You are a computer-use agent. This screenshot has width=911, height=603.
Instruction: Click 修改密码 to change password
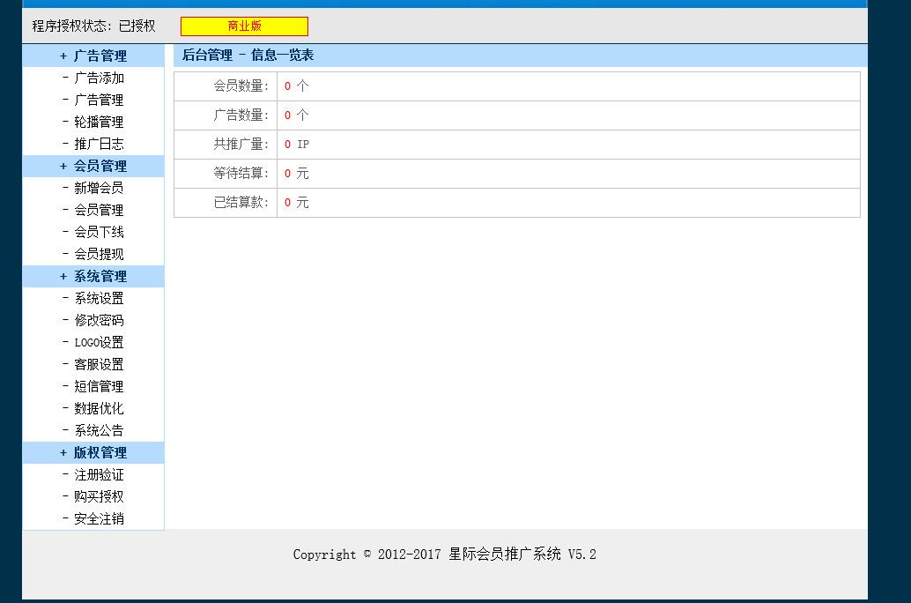[x=99, y=320]
